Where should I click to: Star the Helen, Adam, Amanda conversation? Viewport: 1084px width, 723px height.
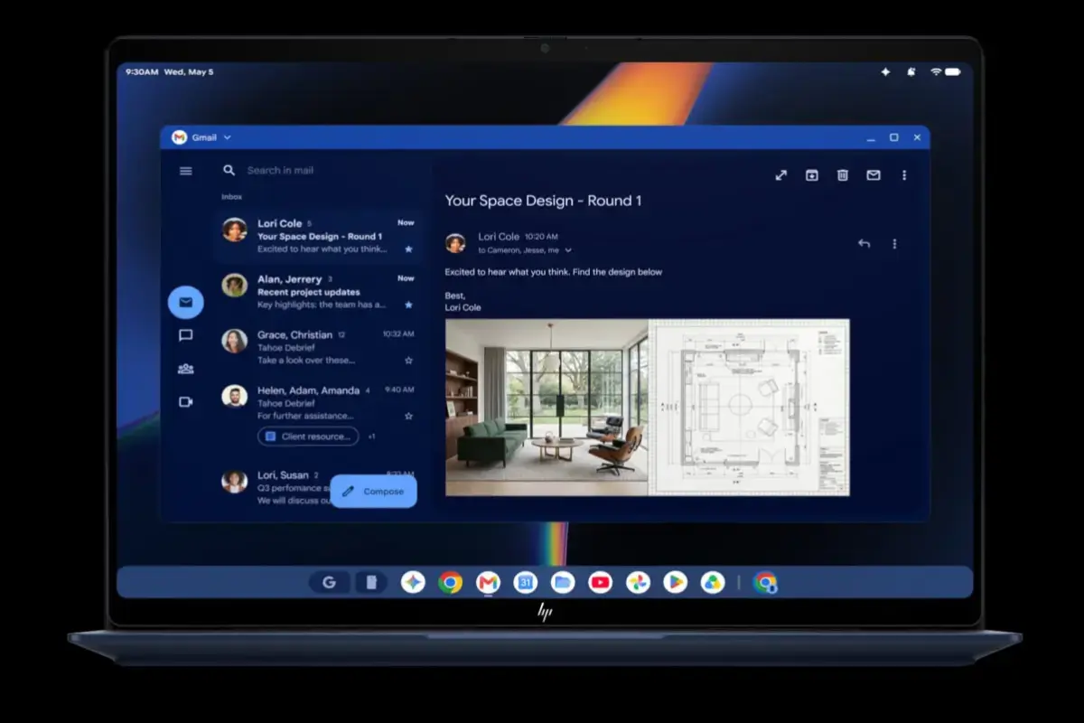tap(408, 416)
